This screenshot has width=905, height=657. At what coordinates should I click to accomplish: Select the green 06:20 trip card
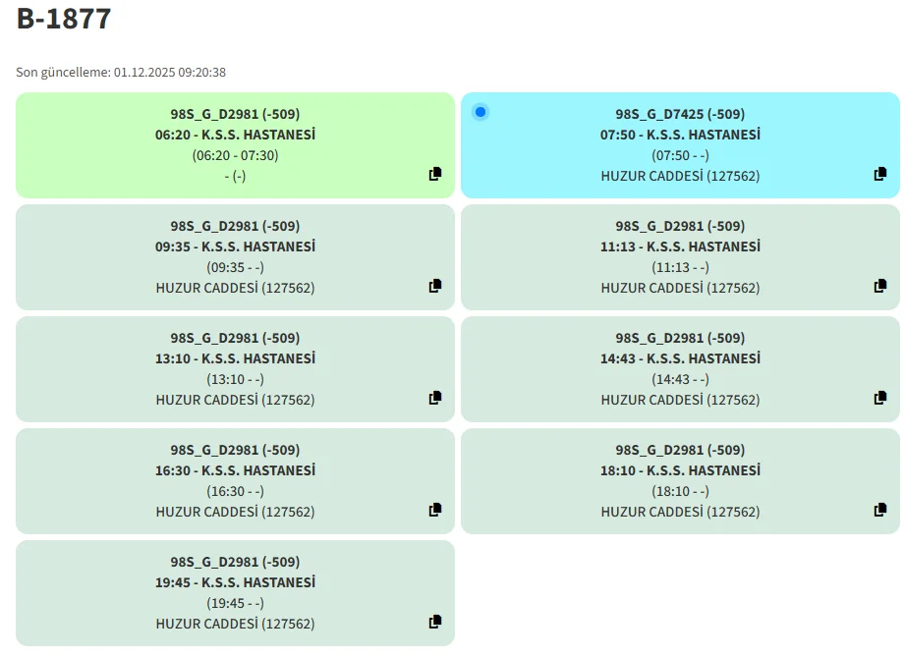[x=235, y=145]
